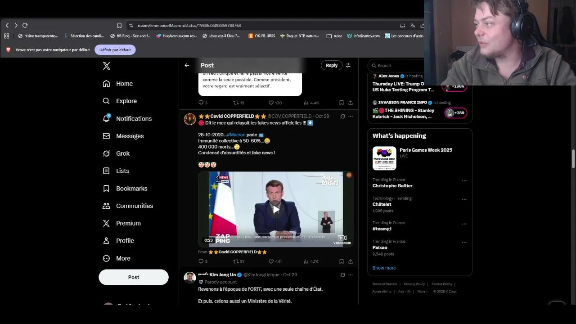Bookmark this page in address bar
This screenshot has width=576, height=324.
pyautogui.click(x=119, y=25)
